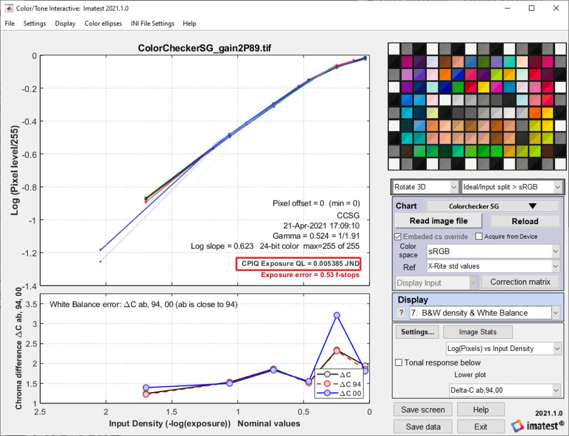Viewport: 569px width, 436px height.
Task: Click the Pixel offset = 0 (min = 0) text
Action: click(x=316, y=204)
